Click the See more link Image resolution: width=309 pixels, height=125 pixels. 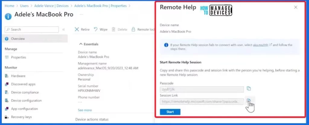(x=85, y=110)
